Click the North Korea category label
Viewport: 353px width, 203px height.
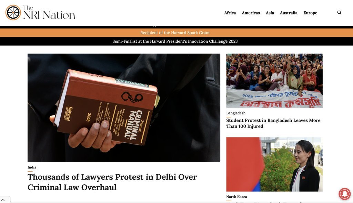click(x=236, y=197)
